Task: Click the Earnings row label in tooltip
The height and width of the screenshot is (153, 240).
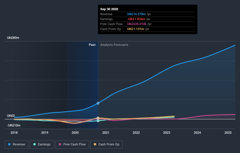Action: click(106, 19)
